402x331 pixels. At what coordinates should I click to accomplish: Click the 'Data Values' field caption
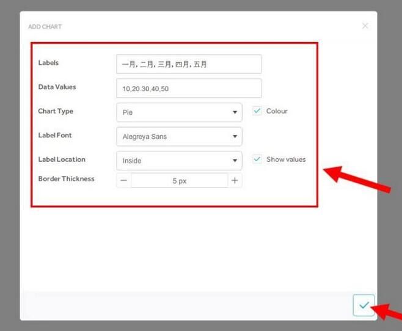(57, 87)
